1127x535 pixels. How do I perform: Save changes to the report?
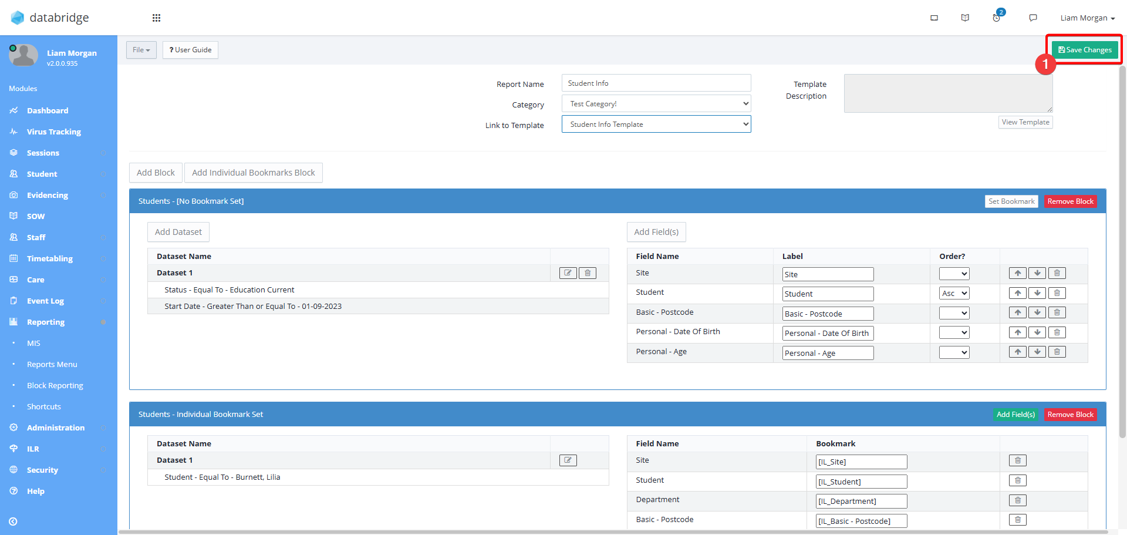coord(1085,50)
